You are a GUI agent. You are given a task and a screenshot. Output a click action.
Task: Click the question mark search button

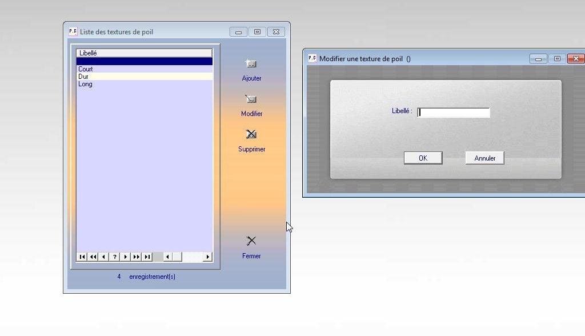(x=115, y=257)
